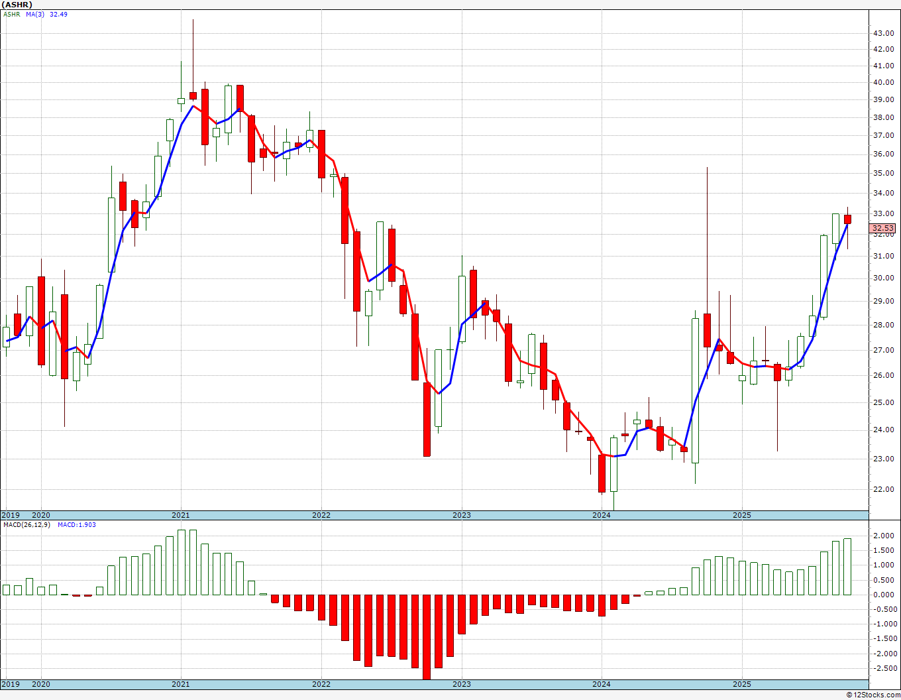Image resolution: width=901 pixels, height=700 pixels.
Task: Select 2020 on the price chart time axis
Action: tap(41, 515)
